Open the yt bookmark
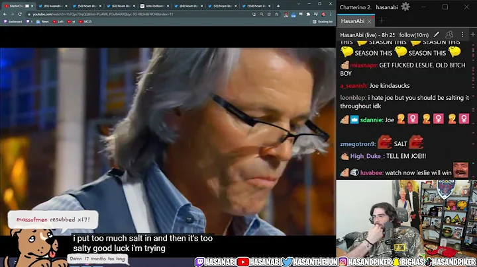477x267 pixels. [71, 22]
